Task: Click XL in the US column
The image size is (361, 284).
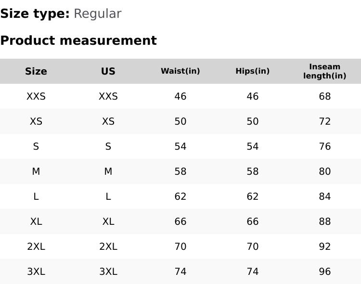Action: [x=108, y=221]
